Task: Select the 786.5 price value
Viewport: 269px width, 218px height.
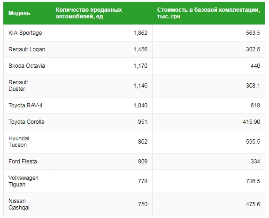Action: coord(253,181)
